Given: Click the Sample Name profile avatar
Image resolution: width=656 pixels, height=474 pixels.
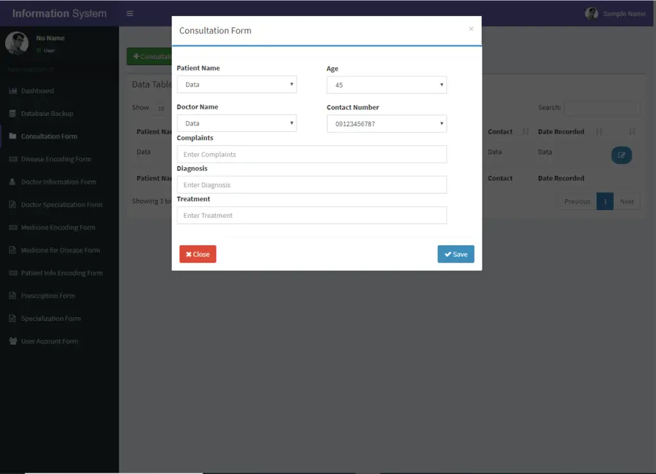Looking at the screenshot, I should tap(591, 13).
